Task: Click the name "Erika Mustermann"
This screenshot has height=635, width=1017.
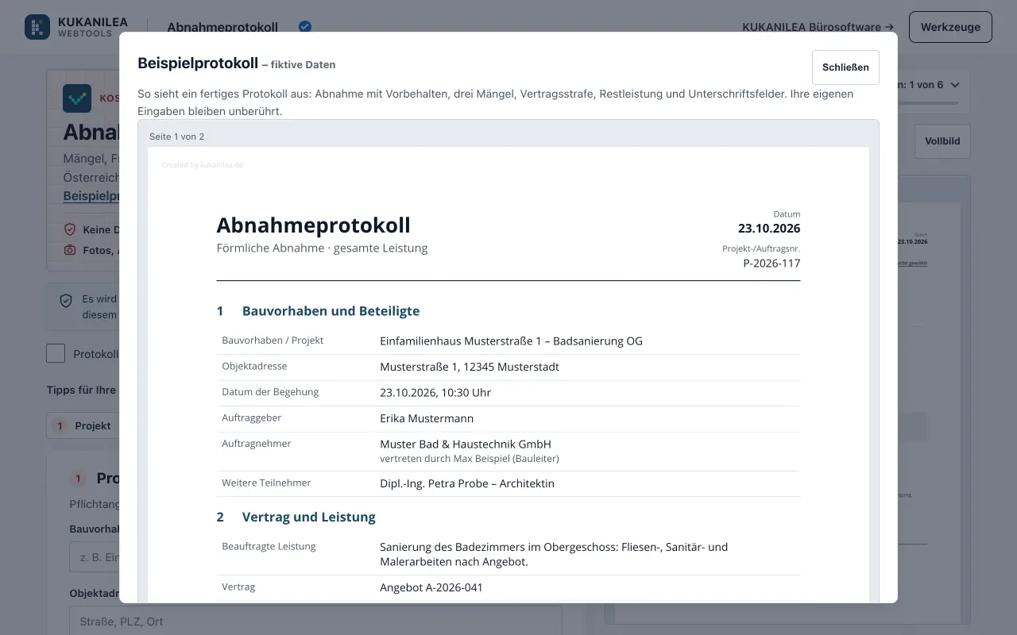Action: pos(427,418)
